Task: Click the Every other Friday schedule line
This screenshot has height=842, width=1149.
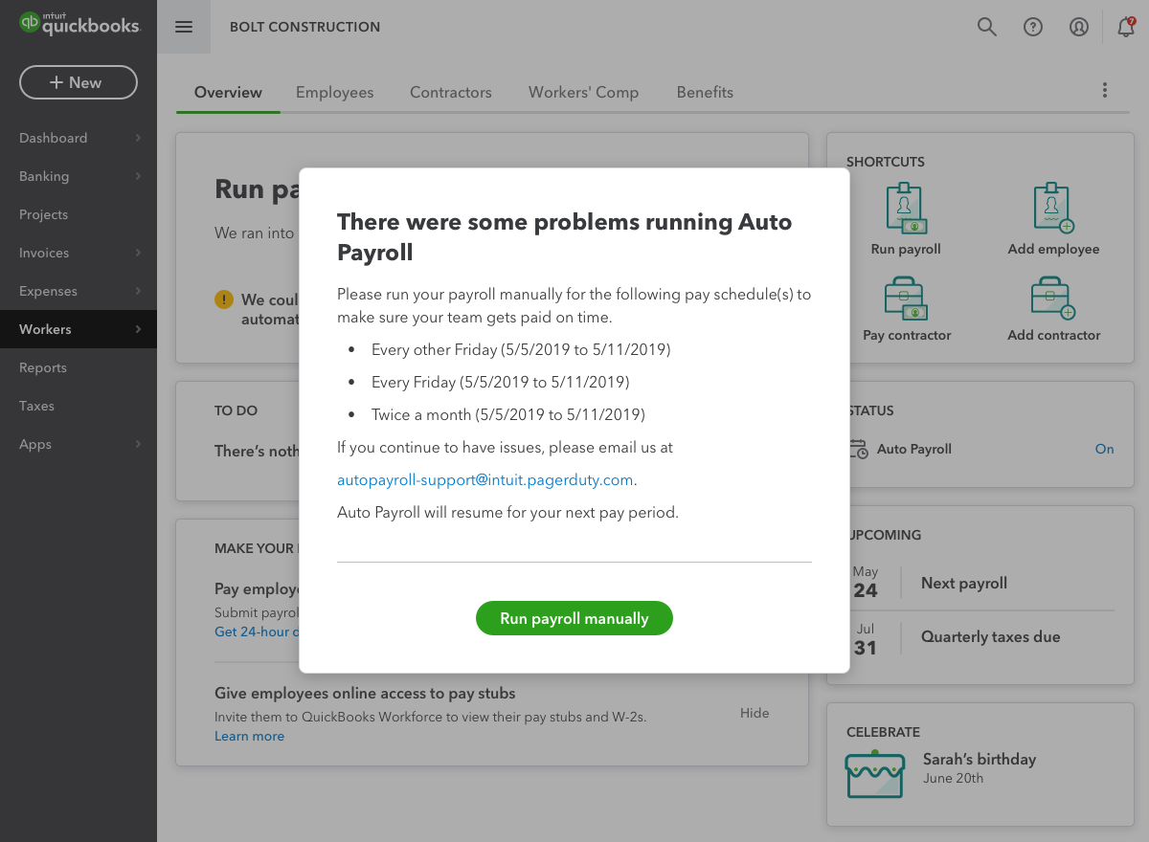Action: coord(521,349)
